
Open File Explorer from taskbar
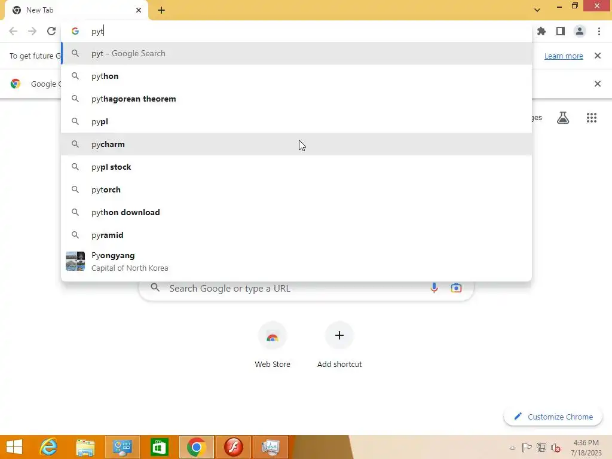[x=85, y=447]
